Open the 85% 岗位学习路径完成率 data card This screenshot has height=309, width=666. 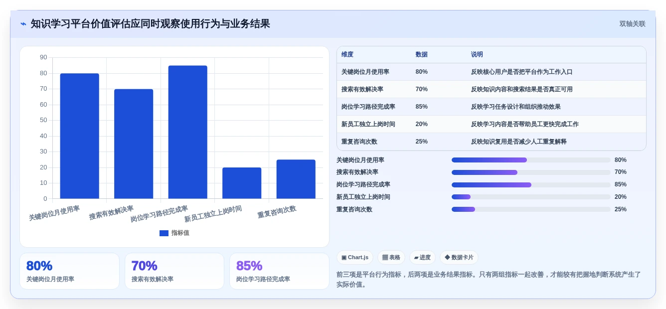click(279, 271)
